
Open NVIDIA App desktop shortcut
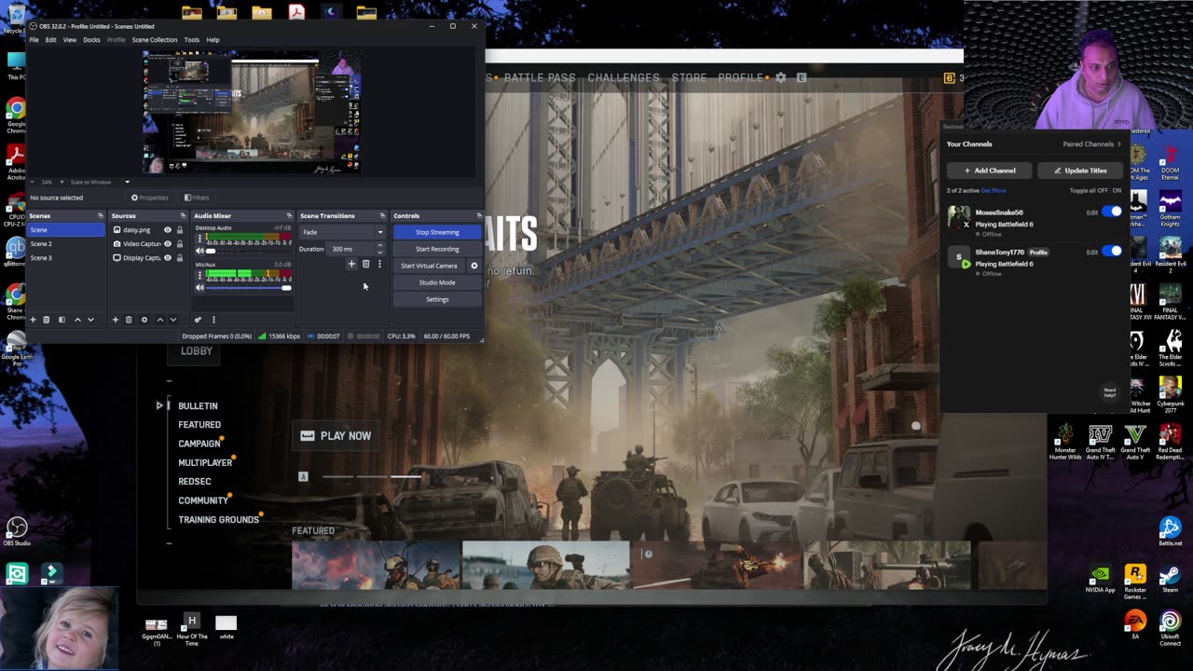coord(1100,579)
